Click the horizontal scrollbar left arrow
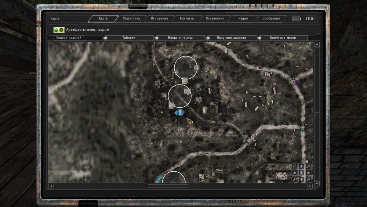The width and height of the screenshot is (367, 207). [x=51, y=186]
